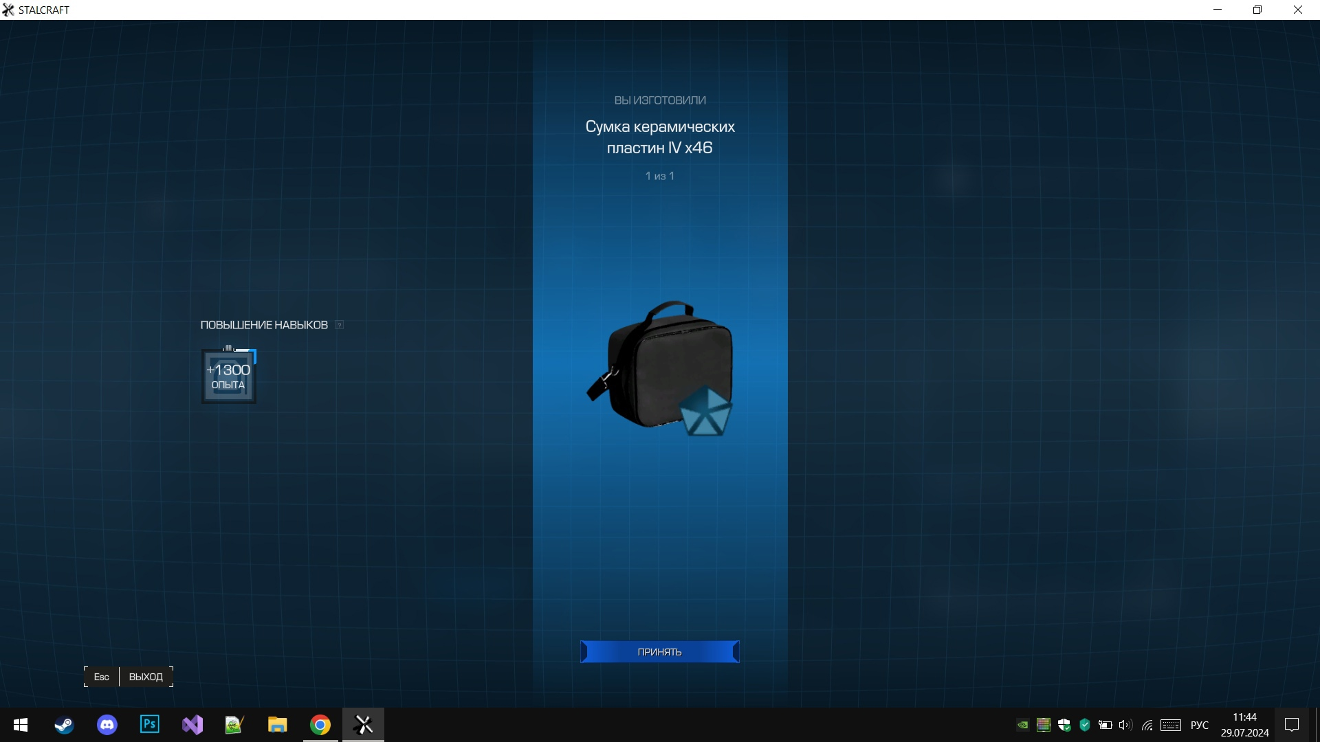The height and width of the screenshot is (742, 1320).
Task: Open the battery status tray icon
Action: pyautogui.click(x=1105, y=725)
